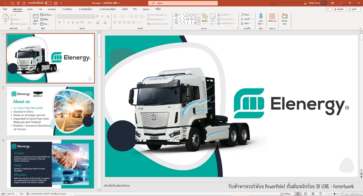Click the Add-ins icon
The image size is (363, 196).
point(272,16)
